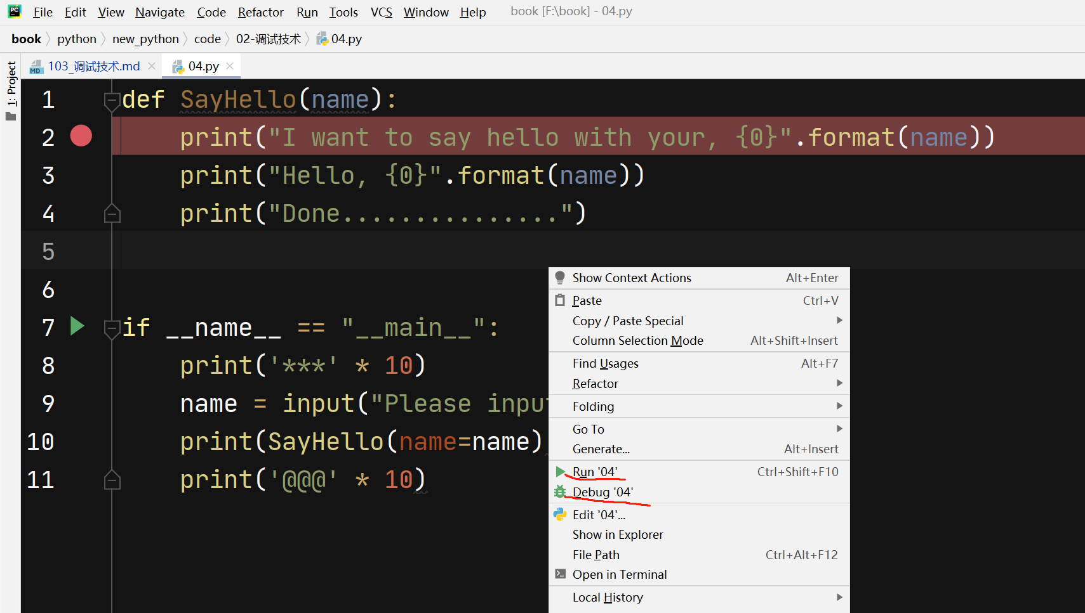Collapse the SayHello function fold marker

(112, 100)
